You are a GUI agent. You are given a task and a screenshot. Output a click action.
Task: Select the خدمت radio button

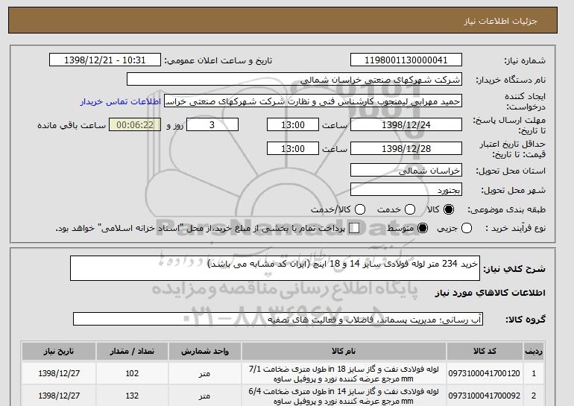point(410,209)
